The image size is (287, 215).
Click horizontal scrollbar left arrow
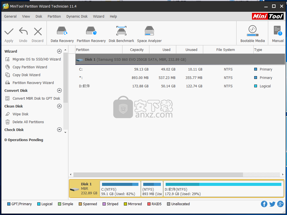tap(71, 175)
